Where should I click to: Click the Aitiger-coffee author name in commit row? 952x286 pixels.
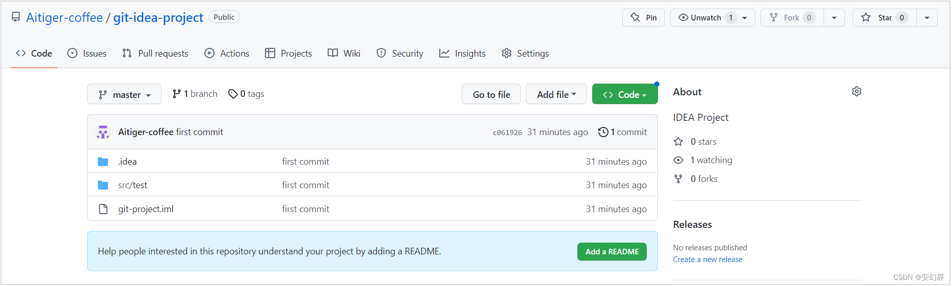point(146,132)
